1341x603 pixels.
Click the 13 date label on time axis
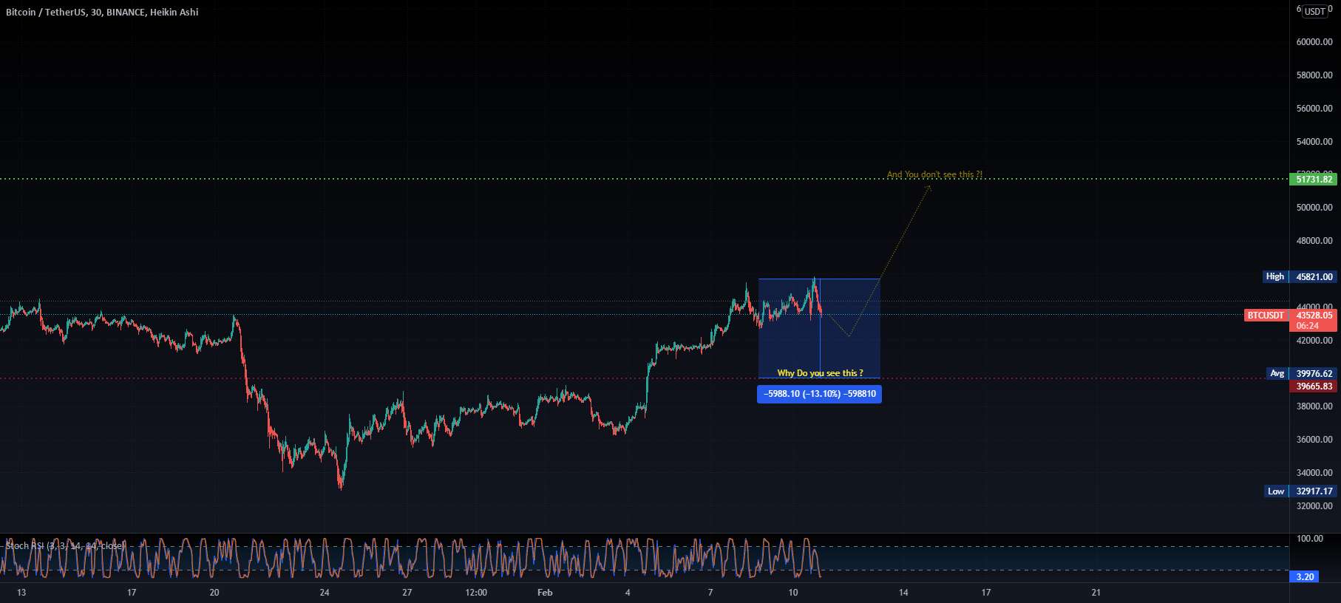pos(21,593)
